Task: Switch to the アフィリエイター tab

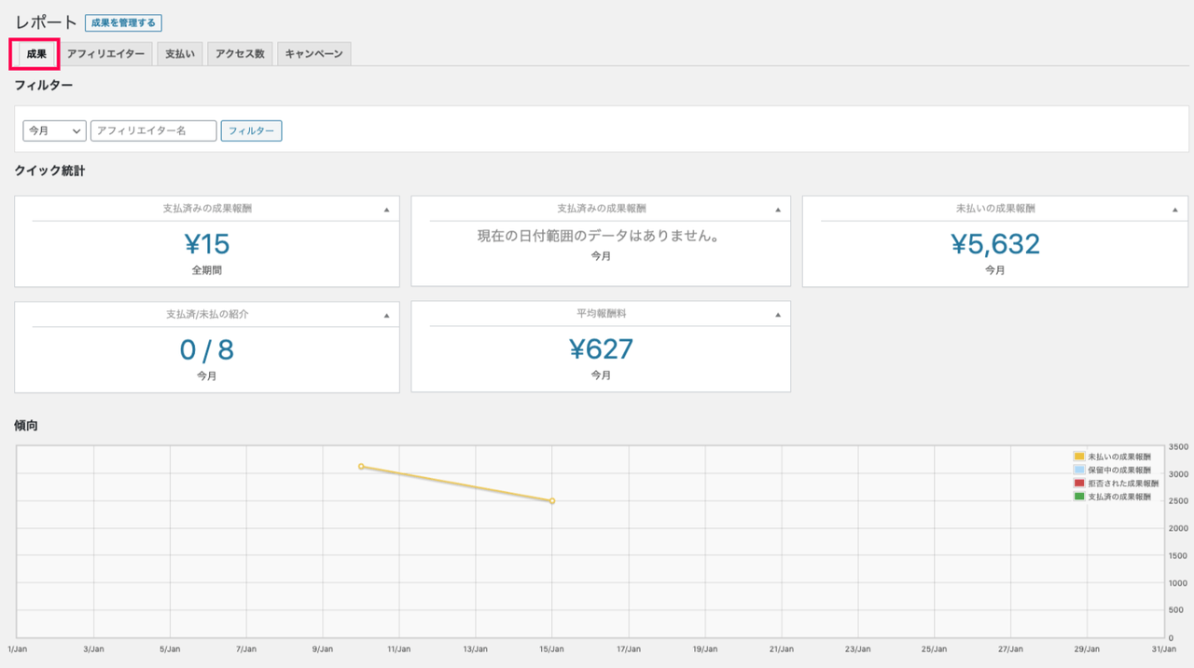Action: [105, 54]
